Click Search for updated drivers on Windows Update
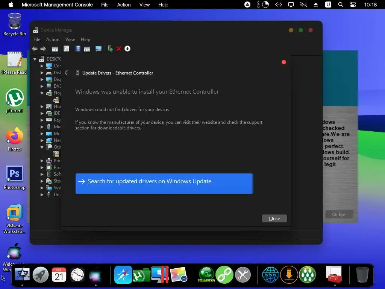The height and width of the screenshot is (289, 385). 164,184
